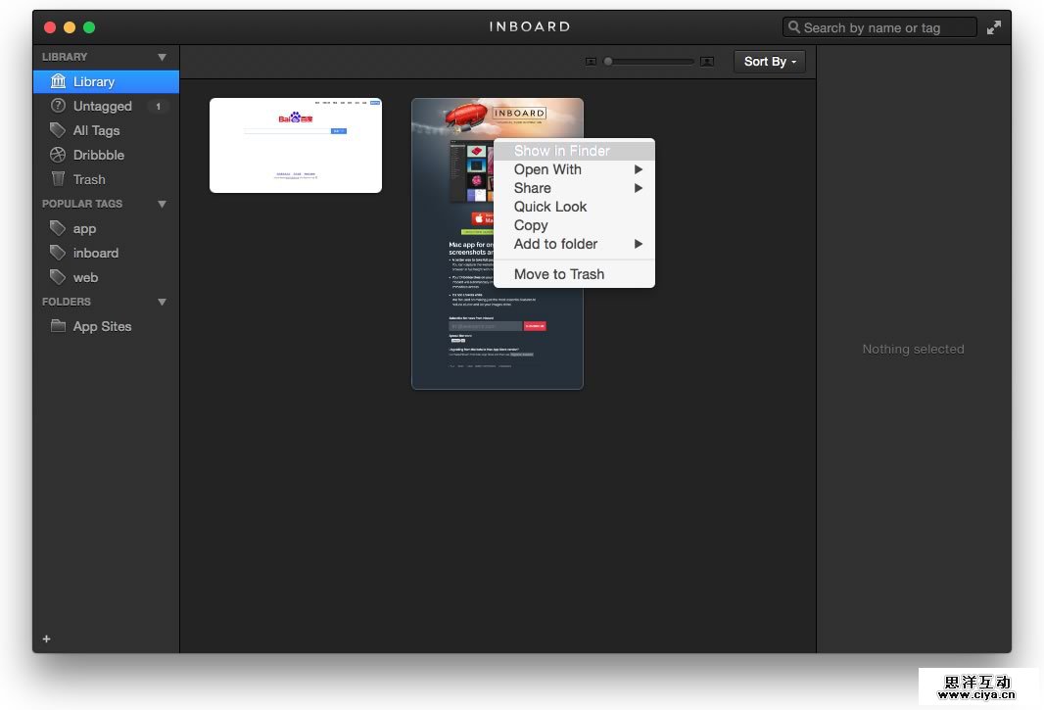1044x710 pixels.
Task: Click the tag icon beside inboard
Action: coord(58,253)
